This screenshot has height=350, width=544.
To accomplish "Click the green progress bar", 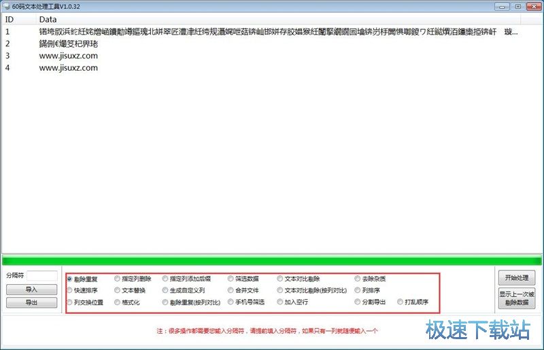I will [x=271, y=260].
